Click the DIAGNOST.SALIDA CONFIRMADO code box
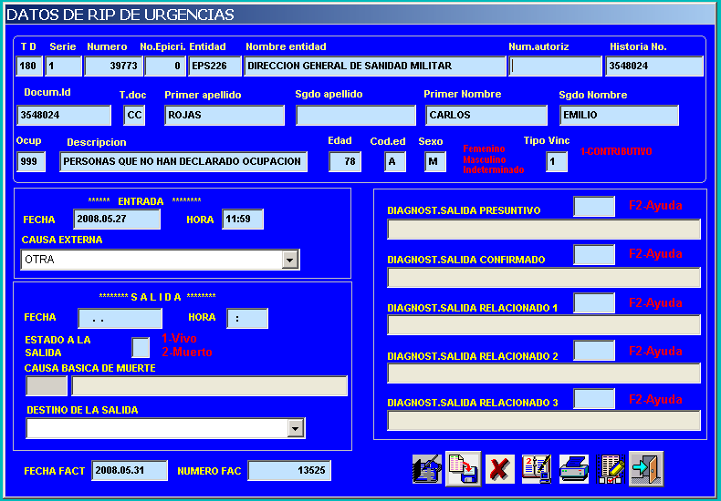 click(594, 255)
